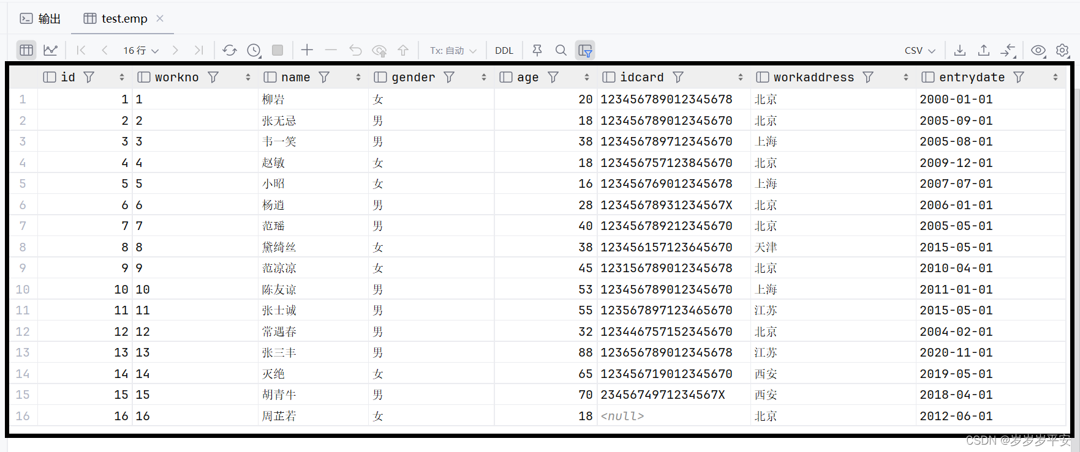Sort by the age column arrows
Screen dimensions: 1080x452
[x=587, y=77]
